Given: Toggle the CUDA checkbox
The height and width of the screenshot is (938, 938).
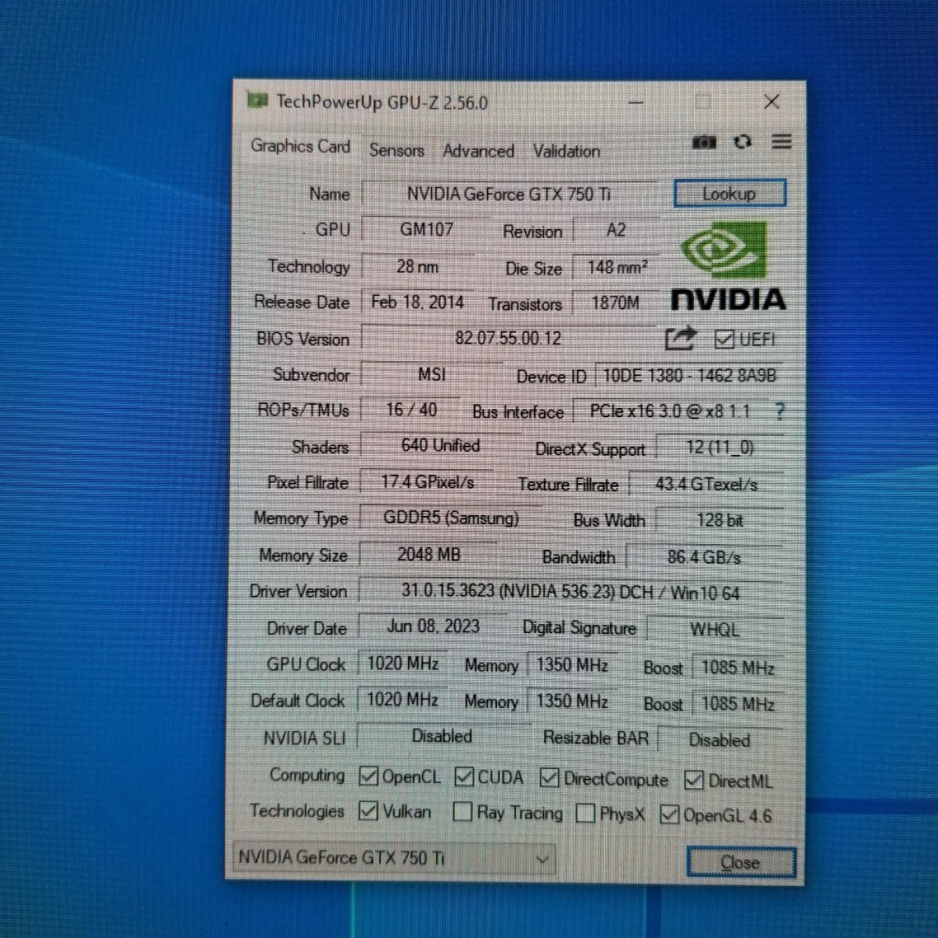Looking at the screenshot, I should point(464,777).
